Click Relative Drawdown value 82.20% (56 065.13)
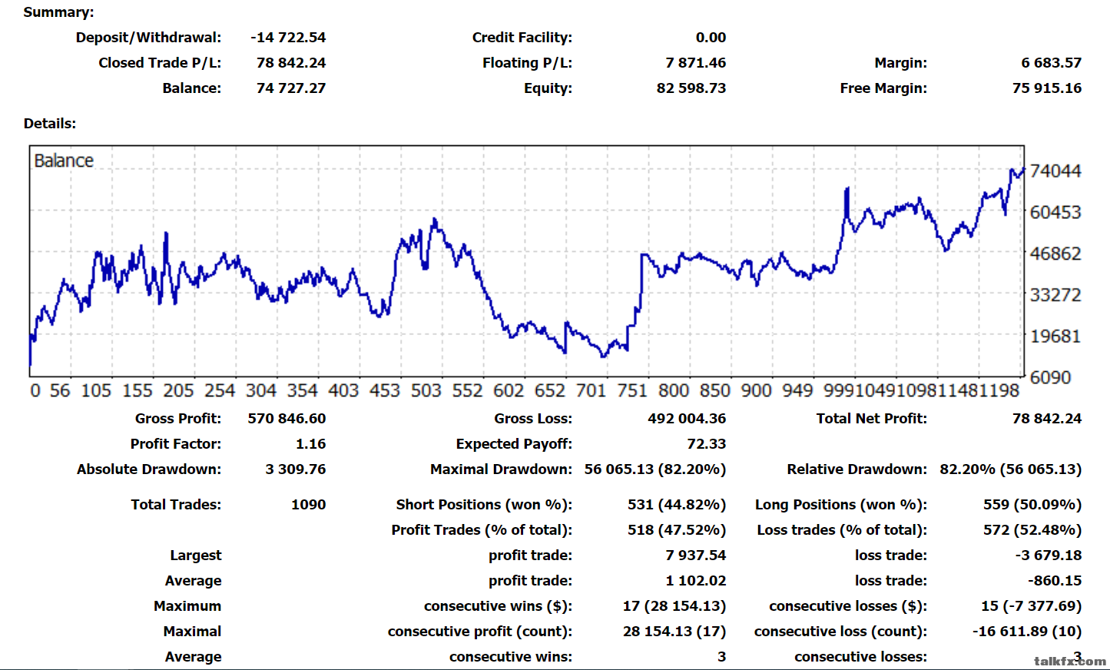This screenshot has height=670, width=1110. click(1011, 469)
